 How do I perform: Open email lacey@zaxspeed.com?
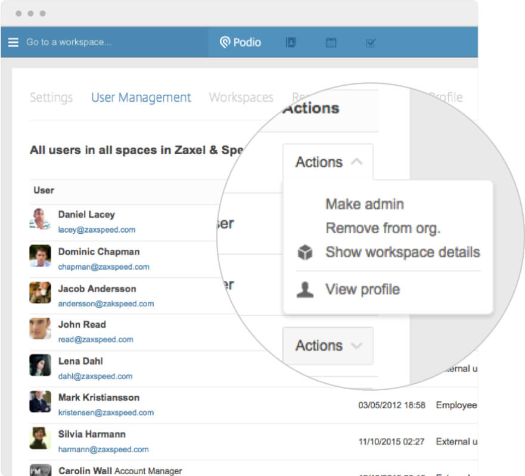[97, 230]
